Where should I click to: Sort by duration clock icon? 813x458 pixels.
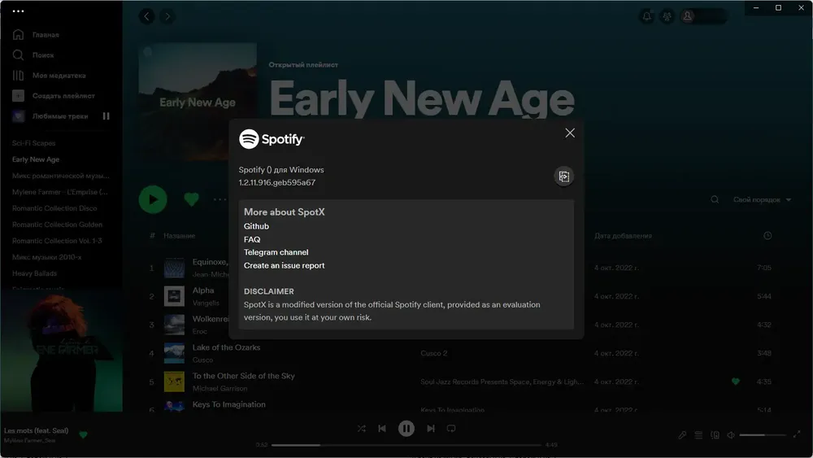[767, 235]
